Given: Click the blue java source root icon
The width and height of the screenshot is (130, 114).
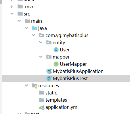Looking at the screenshot, I should coord(35,28).
